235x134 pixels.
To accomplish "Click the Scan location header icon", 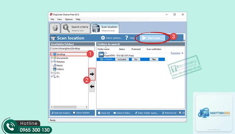I will pyautogui.click(x=53, y=38).
